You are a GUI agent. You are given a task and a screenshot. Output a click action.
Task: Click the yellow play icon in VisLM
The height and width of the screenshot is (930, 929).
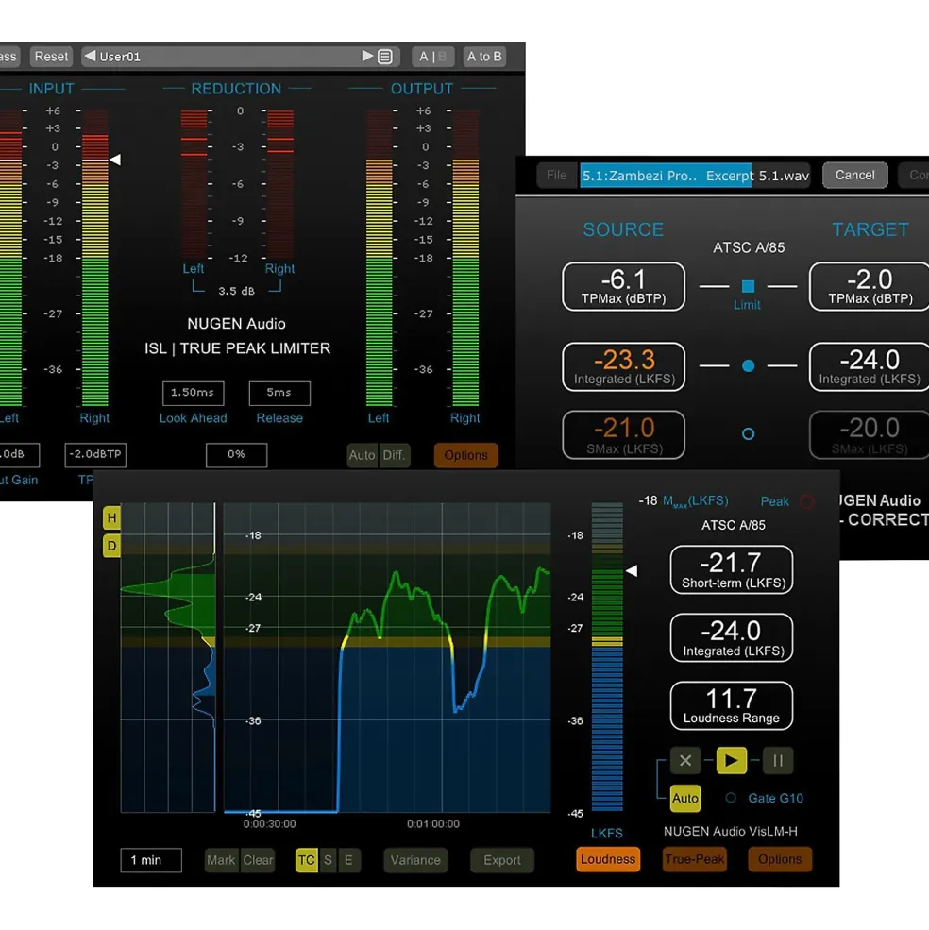732,760
